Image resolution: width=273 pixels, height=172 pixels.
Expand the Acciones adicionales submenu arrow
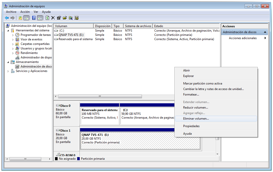(x=265, y=38)
